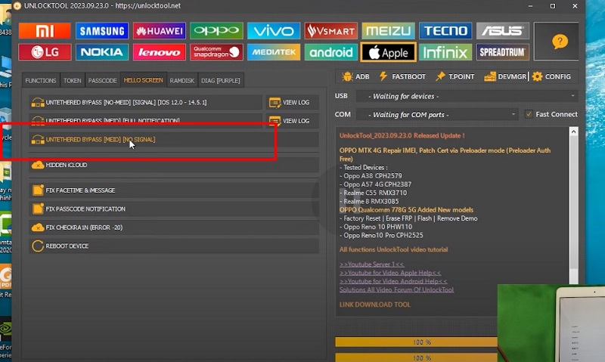This screenshot has height=362, width=605.
Task: Choose the Samsung brand tile
Action: [101, 31]
